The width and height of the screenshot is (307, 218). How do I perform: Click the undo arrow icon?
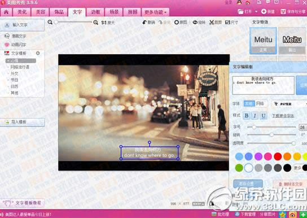(144, 23)
